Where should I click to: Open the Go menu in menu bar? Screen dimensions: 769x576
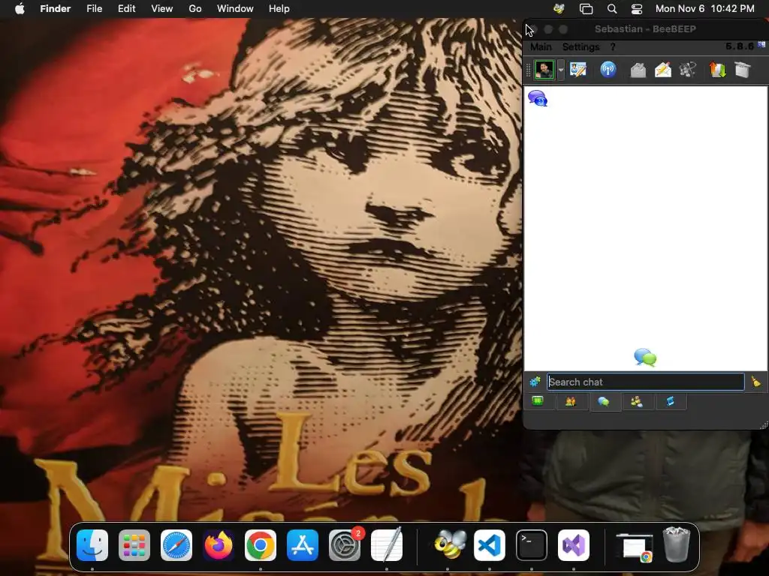pyautogui.click(x=195, y=9)
